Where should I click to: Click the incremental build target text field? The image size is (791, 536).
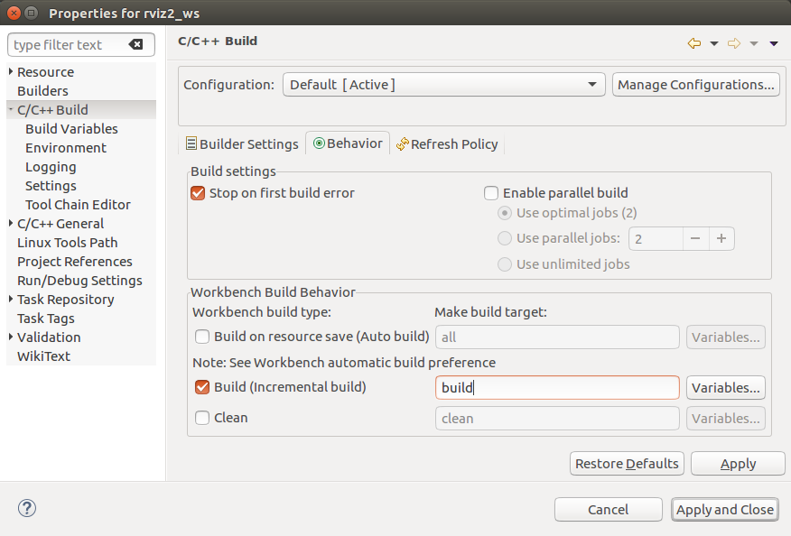pyautogui.click(x=557, y=388)
